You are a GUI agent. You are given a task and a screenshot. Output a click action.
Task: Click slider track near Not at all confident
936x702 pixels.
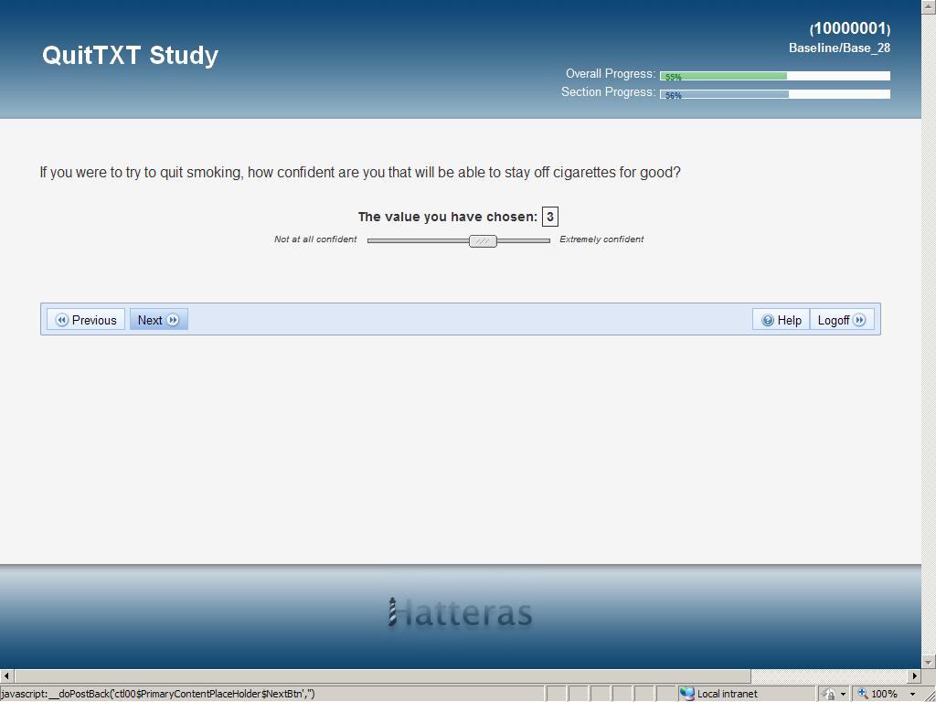click(x=418, y=240)
